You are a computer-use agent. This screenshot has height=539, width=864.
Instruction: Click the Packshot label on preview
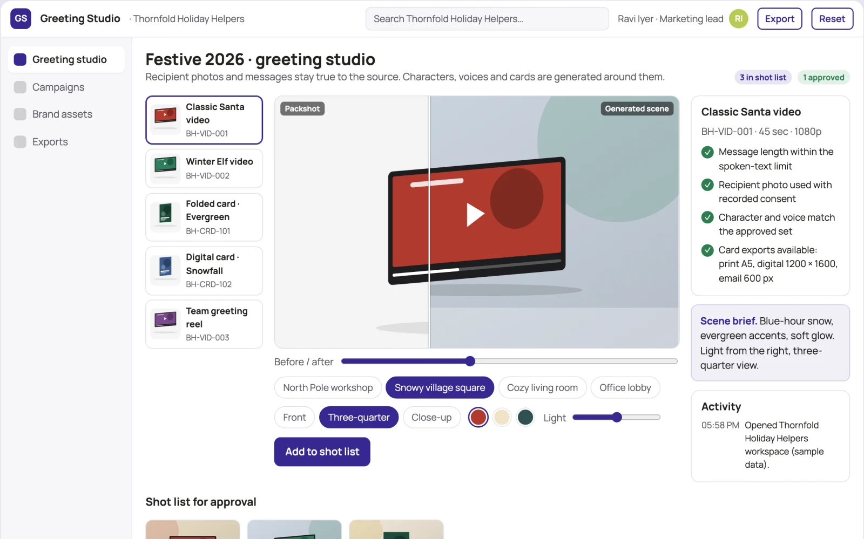pyautogui.click(x=302, y=109)
